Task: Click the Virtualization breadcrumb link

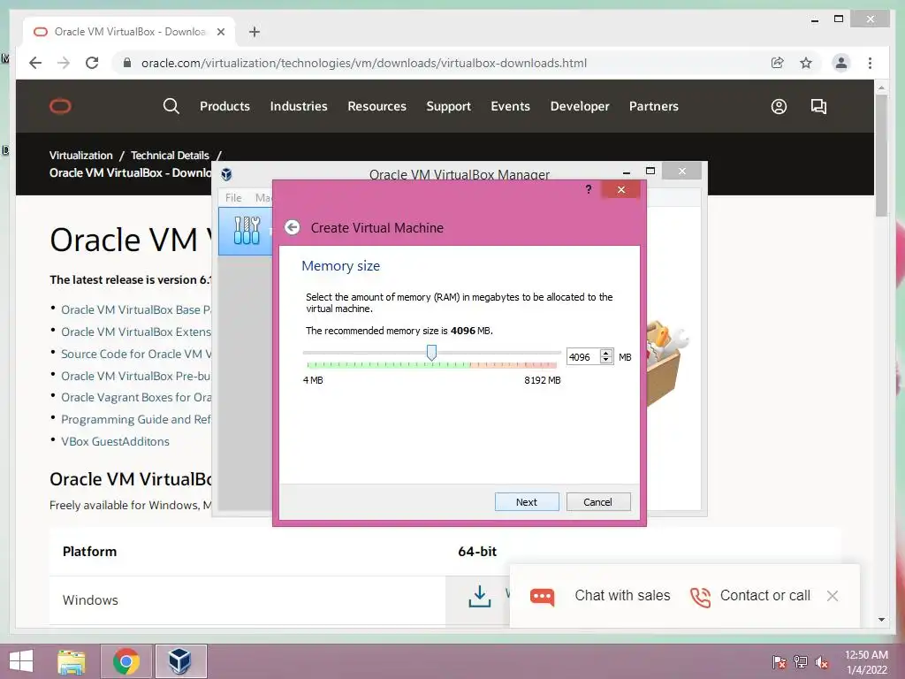Action: (x=80, y=156)
